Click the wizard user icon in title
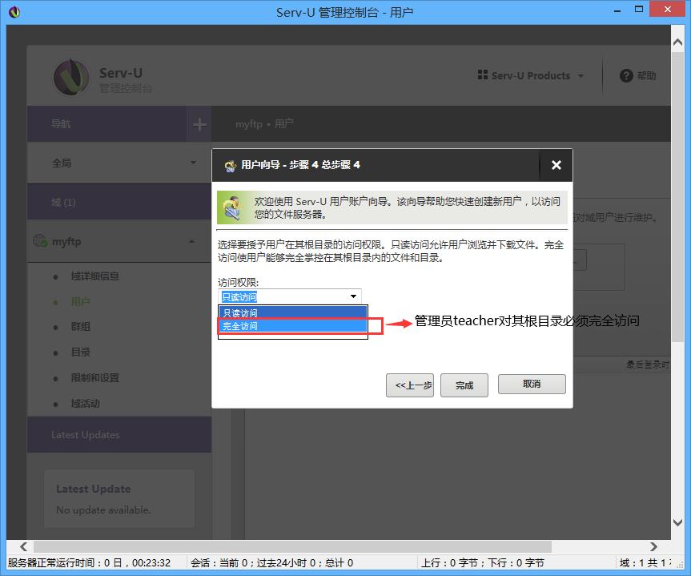This screenshot has height=576, width=691. click(230, 166)
